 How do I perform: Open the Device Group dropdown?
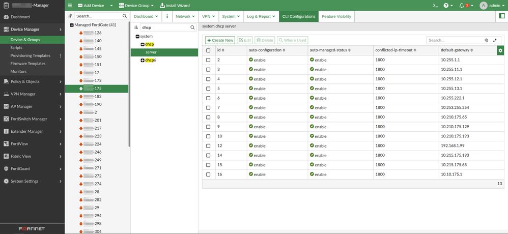[x=136, y=6]
